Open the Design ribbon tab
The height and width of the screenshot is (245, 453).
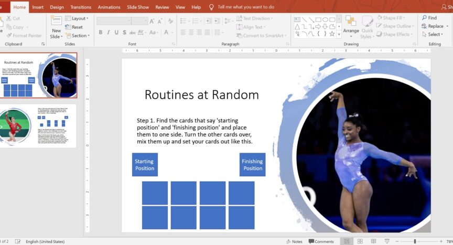[x=57, y=7]
